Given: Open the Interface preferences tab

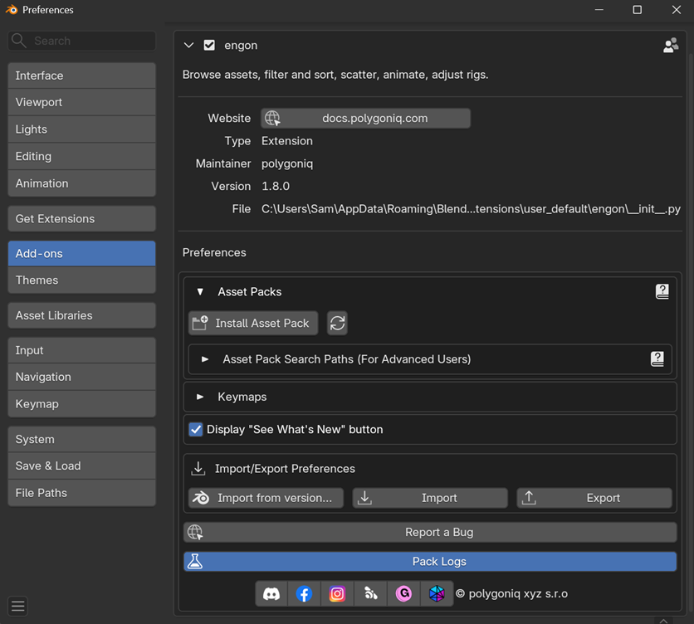Looking at the screenshot, I should 82,76.
